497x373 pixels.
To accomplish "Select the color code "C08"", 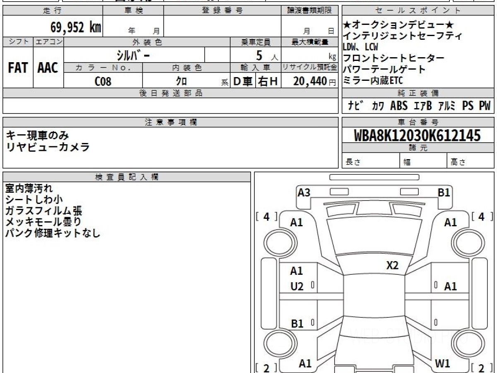I will (103, 81).
